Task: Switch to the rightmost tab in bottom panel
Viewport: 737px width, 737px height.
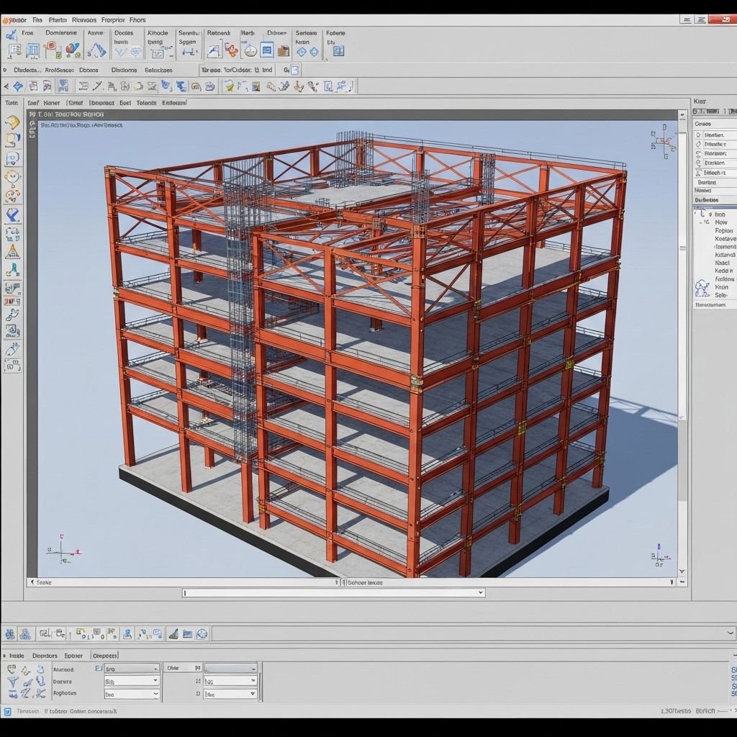Action: pyautogui.click(x=105, y=655)
